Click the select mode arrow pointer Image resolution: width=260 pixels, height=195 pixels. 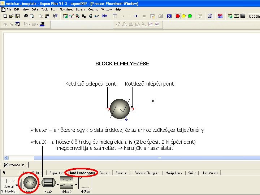coord(4,173)
